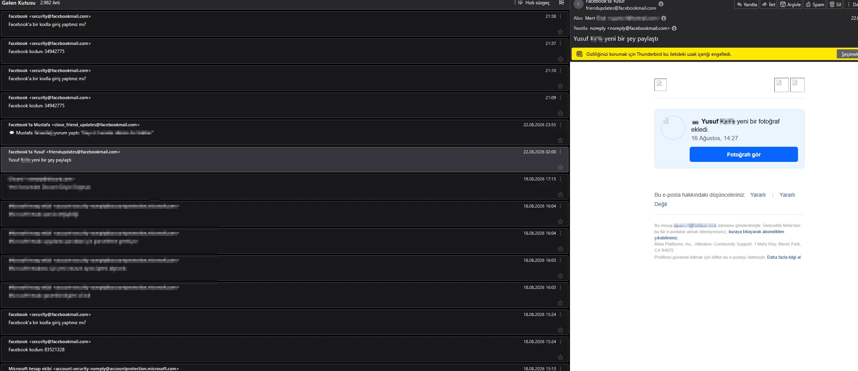Click the Gelen Kutusu folder title
The width and height of the screenshot is (858, 371).
[x=19, y=3]
